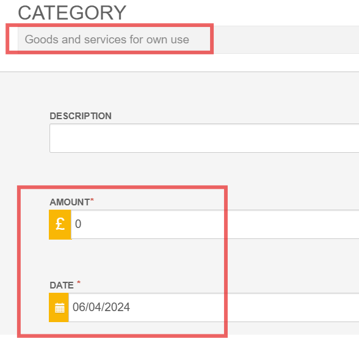The image size is (359, 338).
Task: Open the calendar picker icon beside Date
Action: click(x=59, y=307)
